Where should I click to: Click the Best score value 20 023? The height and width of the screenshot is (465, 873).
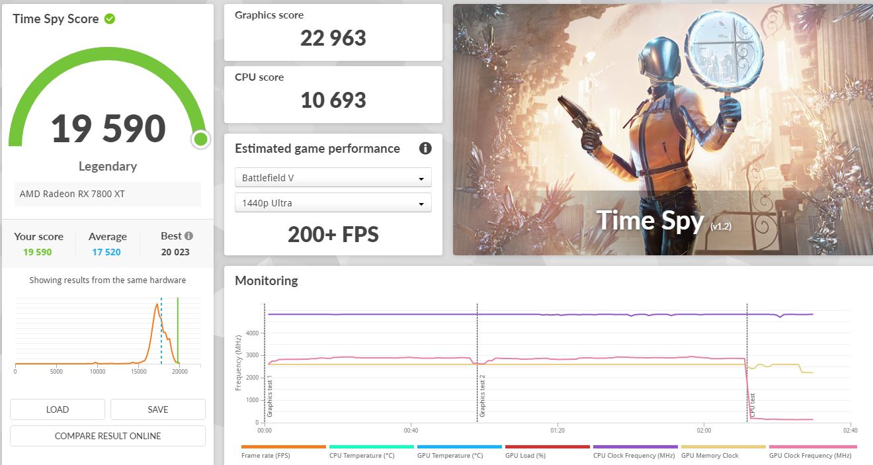point(175,252)
